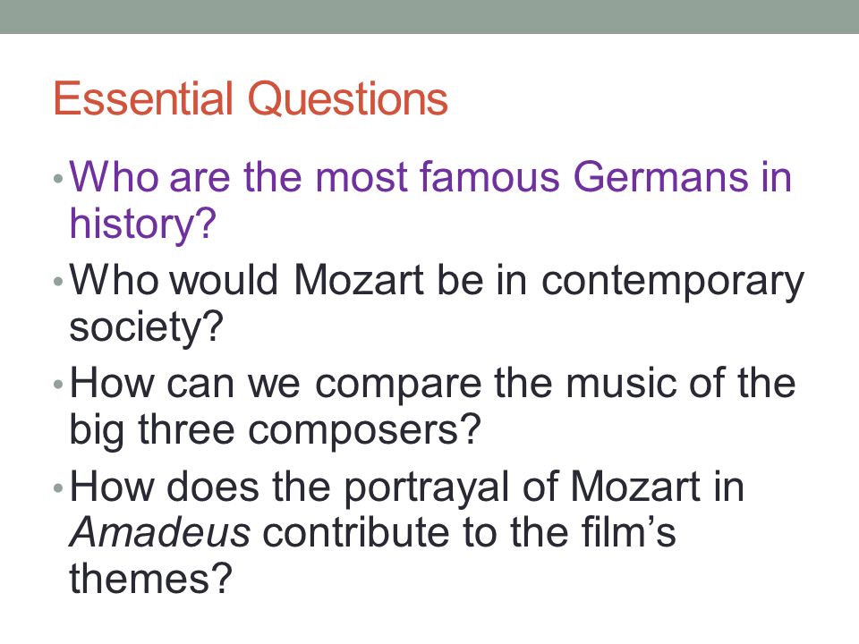Viewport: 859px width, 644px height.
Task: Click the gray-green header bar
Action: tap(429, 16)
